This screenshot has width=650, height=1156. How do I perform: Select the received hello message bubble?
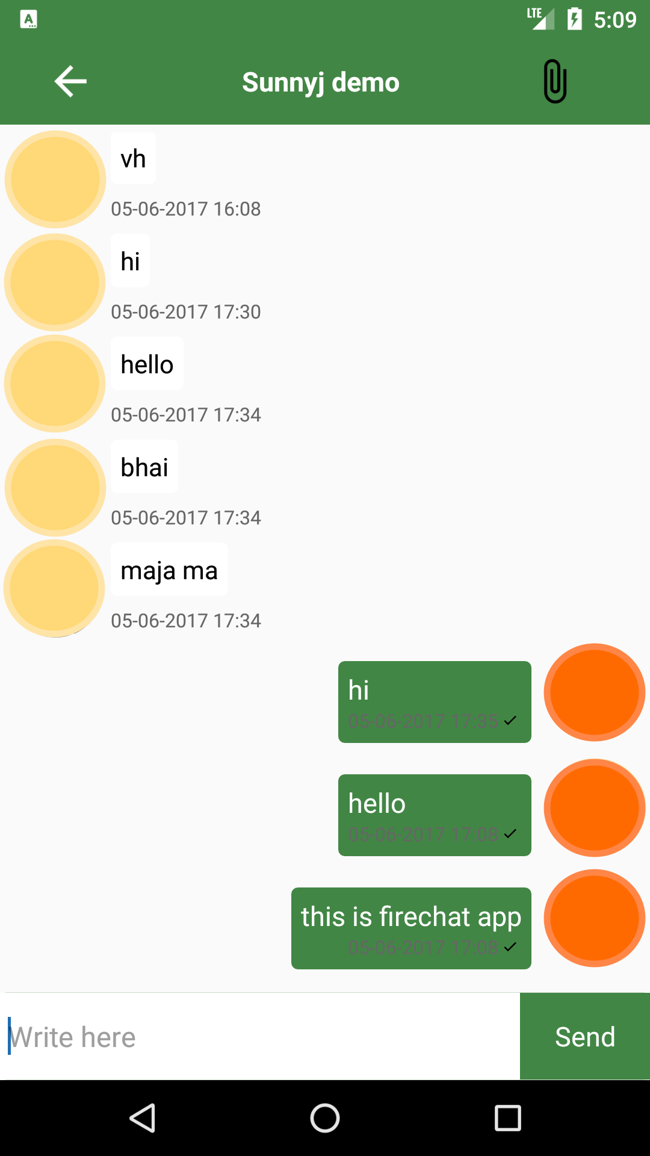pos(147,364)
